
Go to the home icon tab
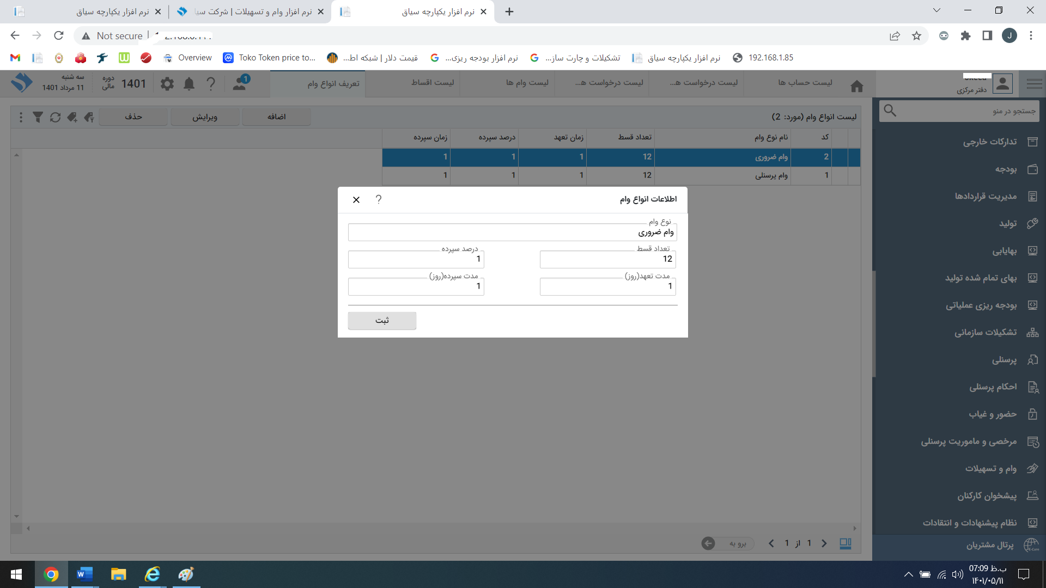coord(857,86)
